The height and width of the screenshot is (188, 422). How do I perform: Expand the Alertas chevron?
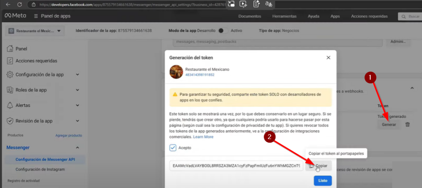[77, 105]
